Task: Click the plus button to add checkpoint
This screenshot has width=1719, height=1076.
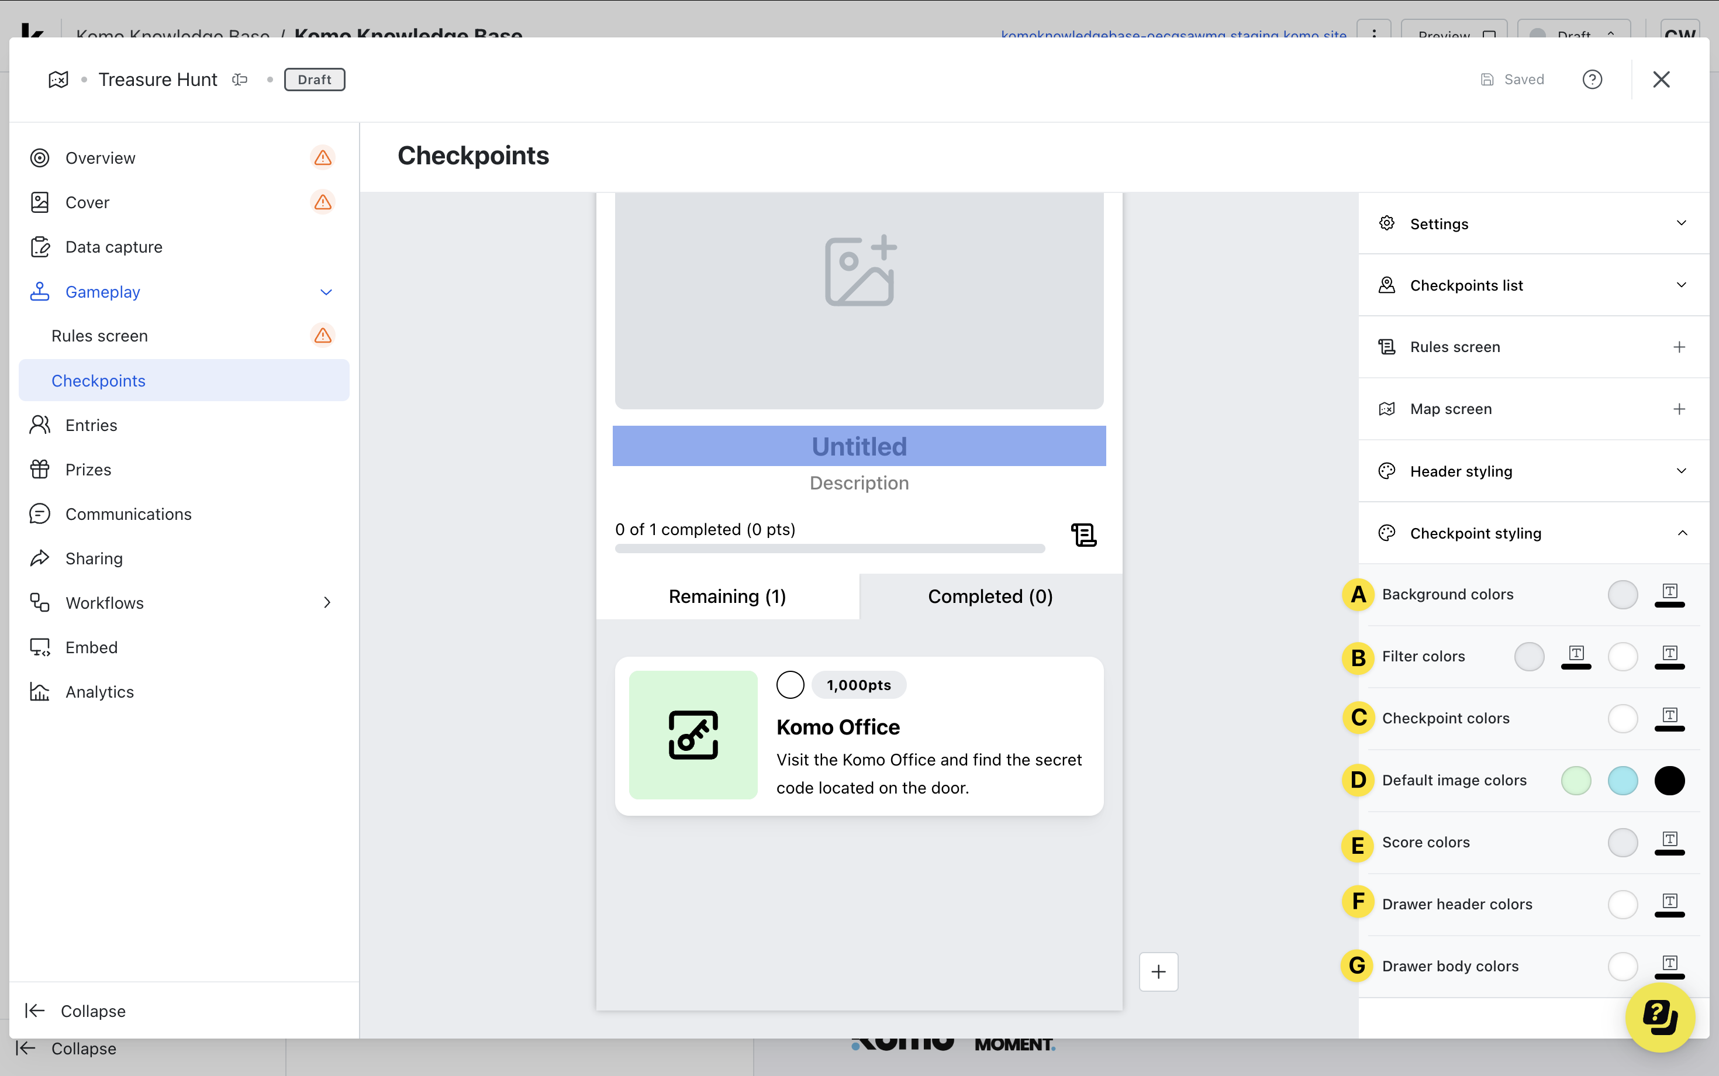Action: [x=1158, y=971]
